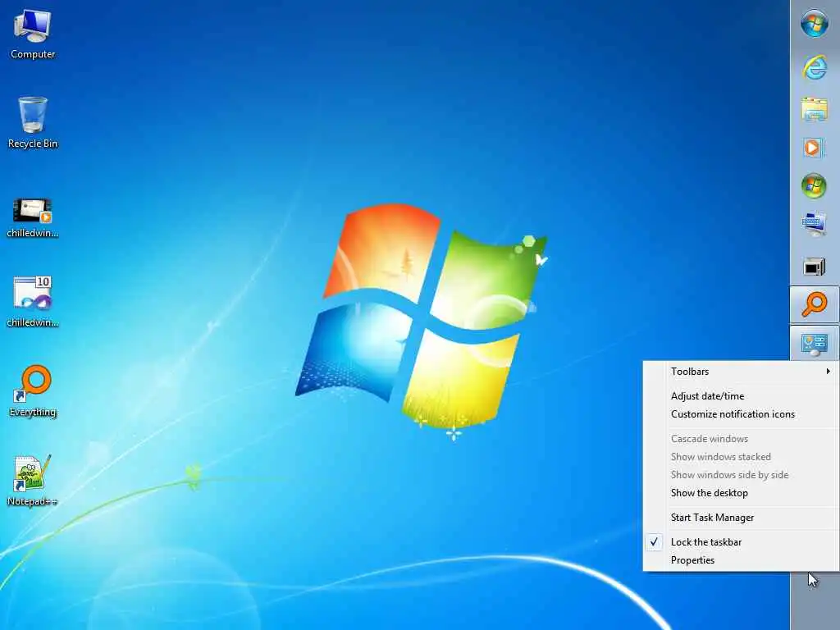Screen dimensions: 840x630
Task: Click the Control Panel taskbar button
Action: point(815,344)
